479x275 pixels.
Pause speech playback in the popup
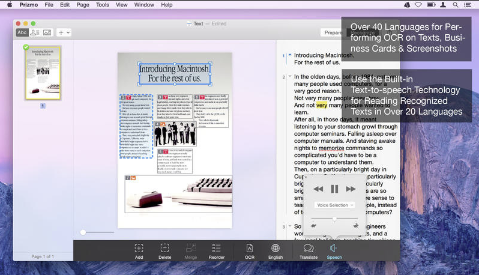point(334,189)
